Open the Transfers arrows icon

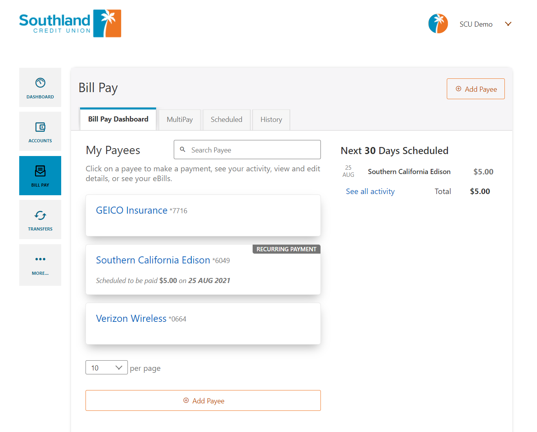click(x=40, y=215)
